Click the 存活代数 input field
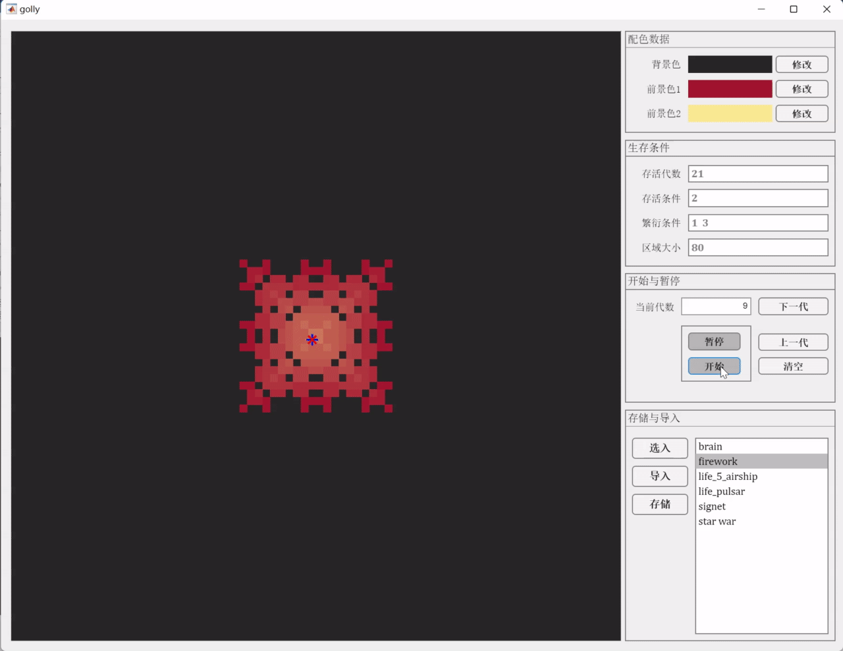843x651 pixels. [x=758, y=174]
